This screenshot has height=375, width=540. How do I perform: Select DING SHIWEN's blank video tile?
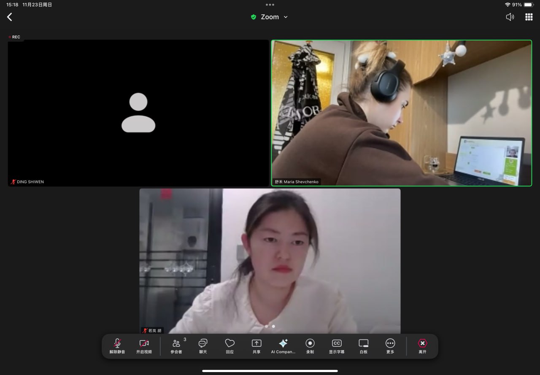pyautogui.click(x=138, y=113)
